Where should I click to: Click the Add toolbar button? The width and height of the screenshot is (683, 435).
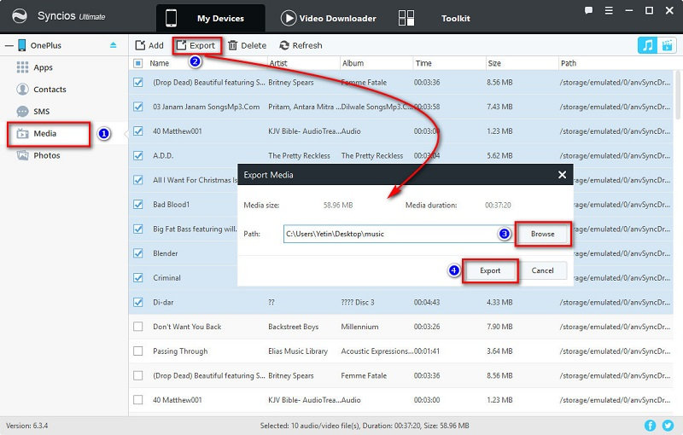pos(149,45)
